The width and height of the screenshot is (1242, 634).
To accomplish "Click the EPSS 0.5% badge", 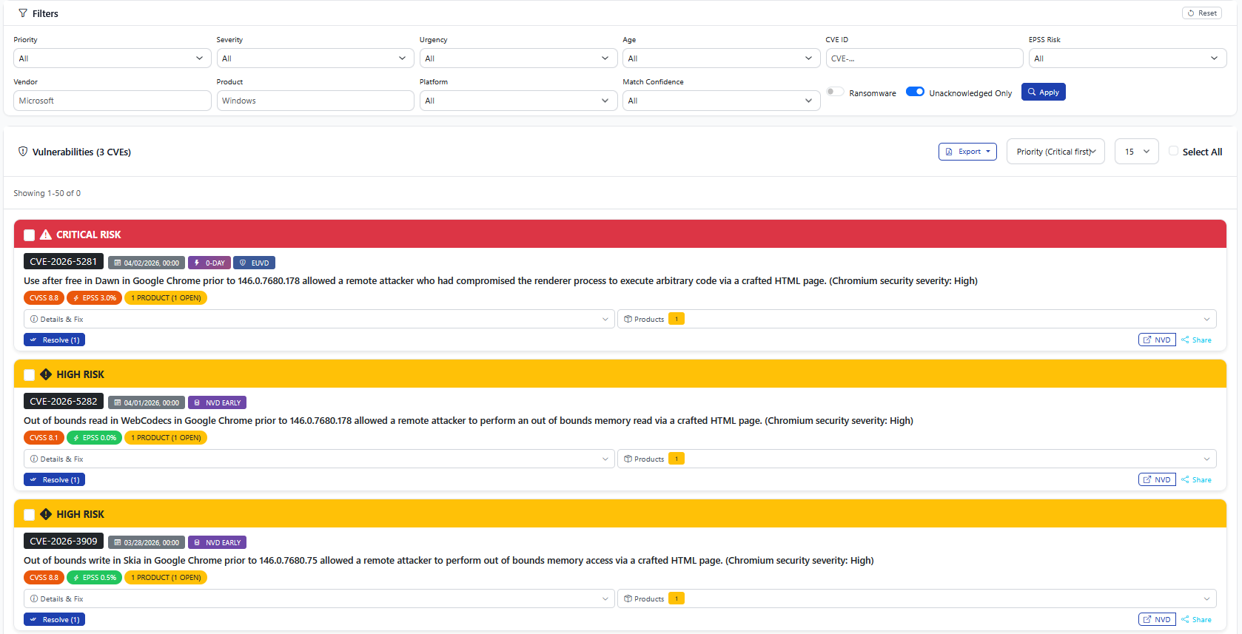I will point(95,578).
